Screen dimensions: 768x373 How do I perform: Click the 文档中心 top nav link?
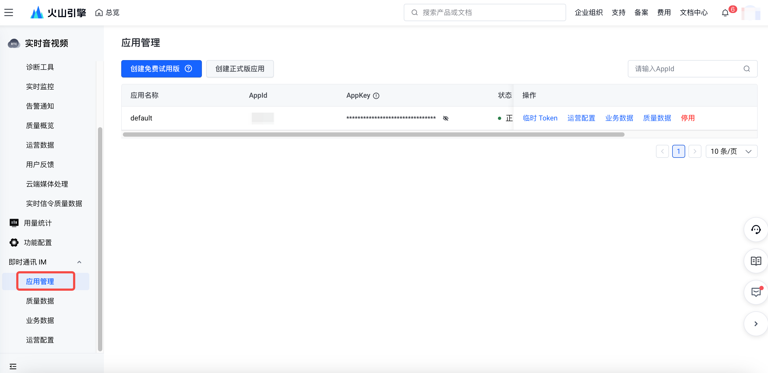[x=694, y=12]
